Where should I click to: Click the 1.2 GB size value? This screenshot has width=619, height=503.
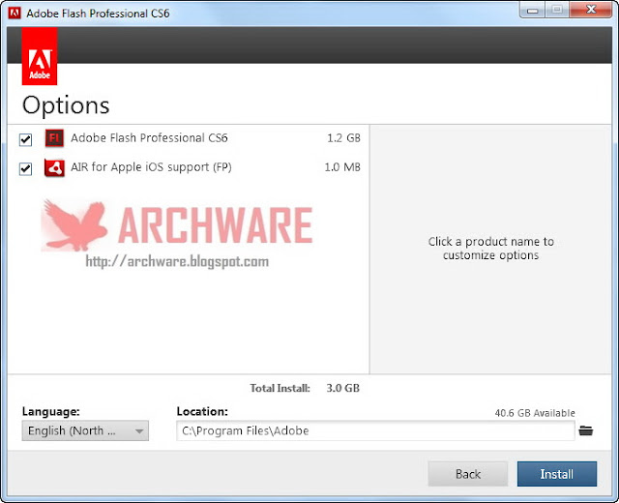[343, 137]
